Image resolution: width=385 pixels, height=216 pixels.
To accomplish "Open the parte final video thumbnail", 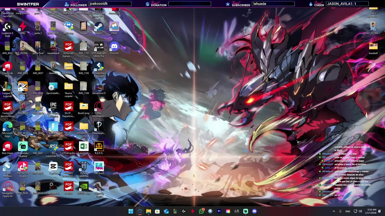I will pos(38,48).
